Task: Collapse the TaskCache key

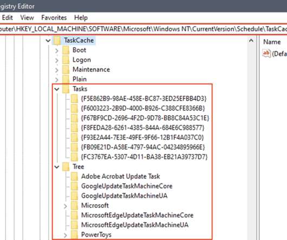Action: [x=48, y=40]
